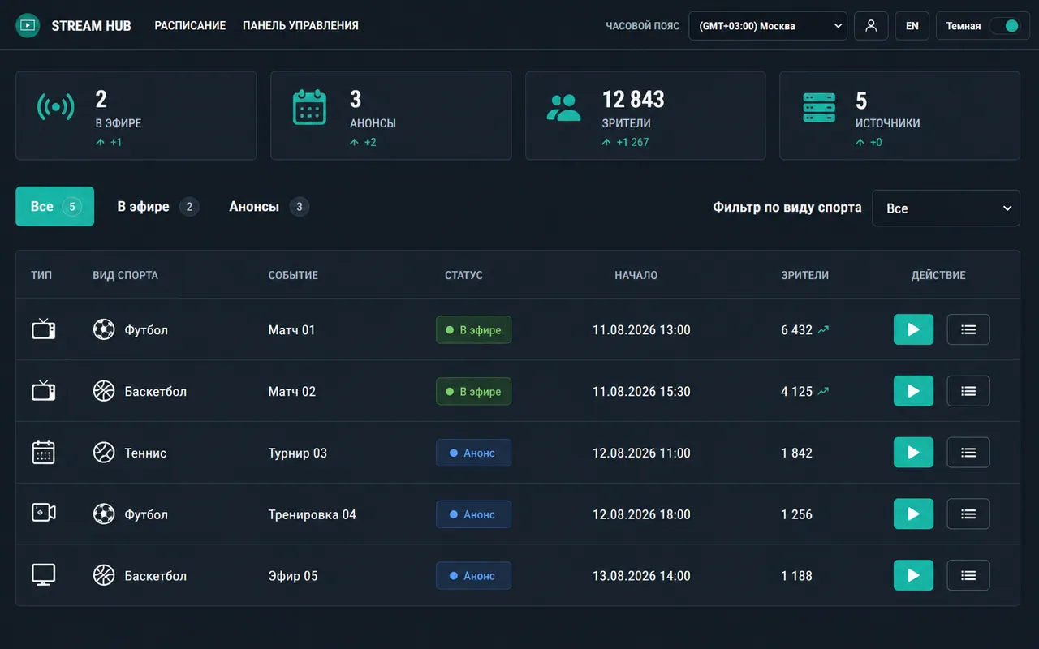This screenshot has height=649, width=1039.
Task: Click the В эфире status of Матч 01
Action: pyautogui.click(x=473, y=329)
